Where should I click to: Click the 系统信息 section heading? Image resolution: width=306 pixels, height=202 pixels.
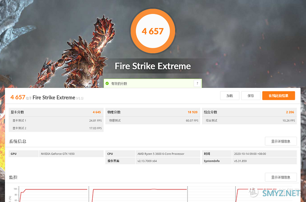pos(18,141)
